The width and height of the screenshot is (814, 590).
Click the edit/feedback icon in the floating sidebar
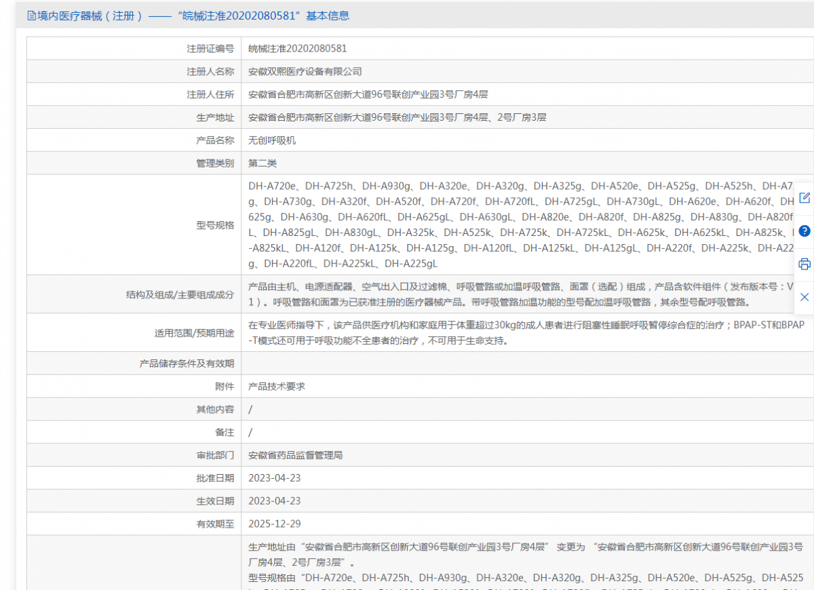(x=805, y=198)
